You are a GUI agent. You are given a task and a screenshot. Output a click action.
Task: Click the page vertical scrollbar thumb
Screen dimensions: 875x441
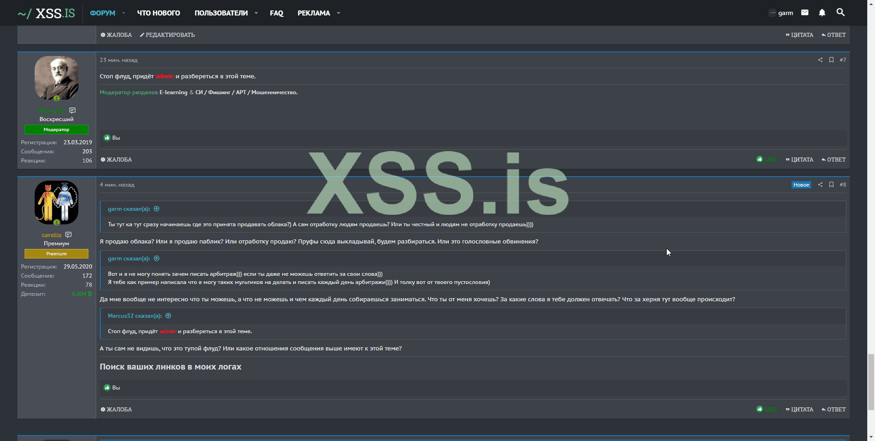pos(871,381)
